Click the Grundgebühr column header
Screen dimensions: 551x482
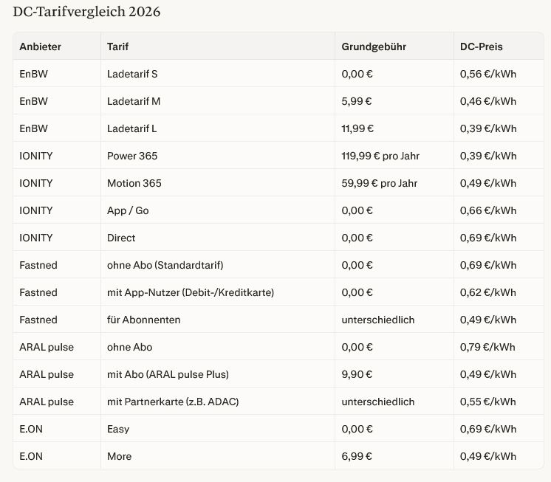[x=374, y=47]
